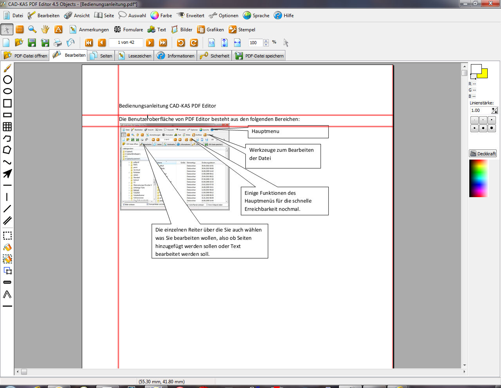Screen dimensions: 501x388
Task: Click the page number field
Action: [x=126, y=43]
